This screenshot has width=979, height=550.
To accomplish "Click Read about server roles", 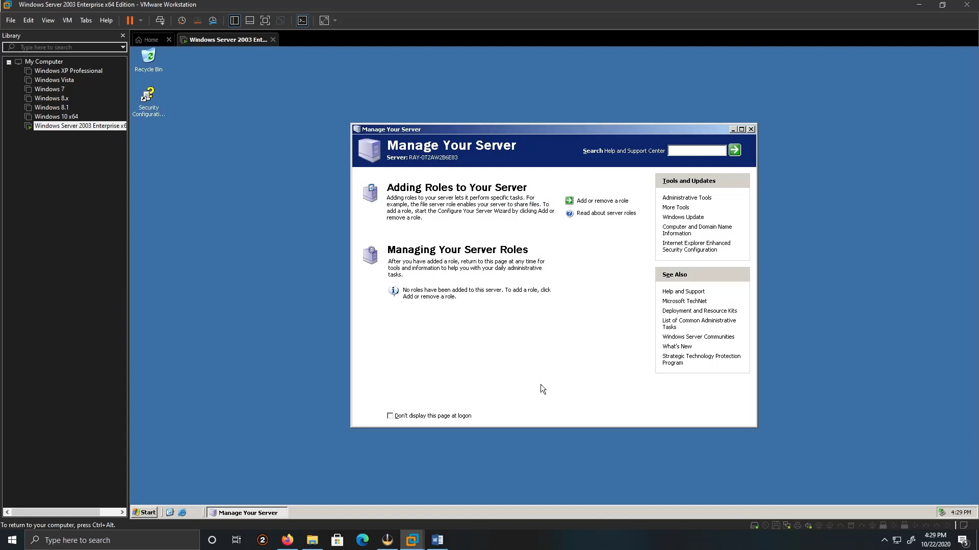I will [606, 213].
